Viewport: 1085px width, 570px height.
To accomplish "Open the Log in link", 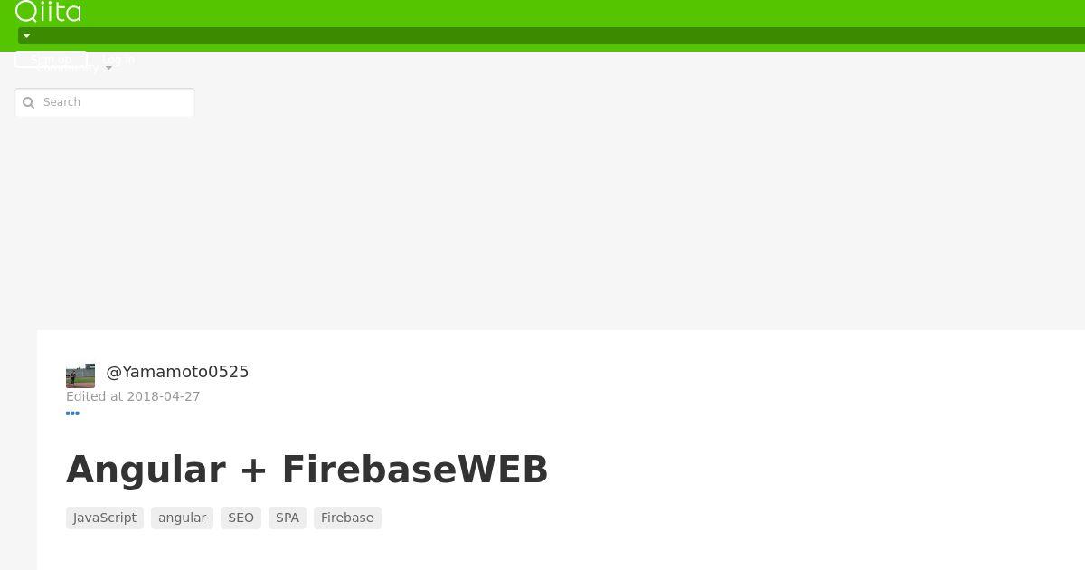I will [118, 60].
